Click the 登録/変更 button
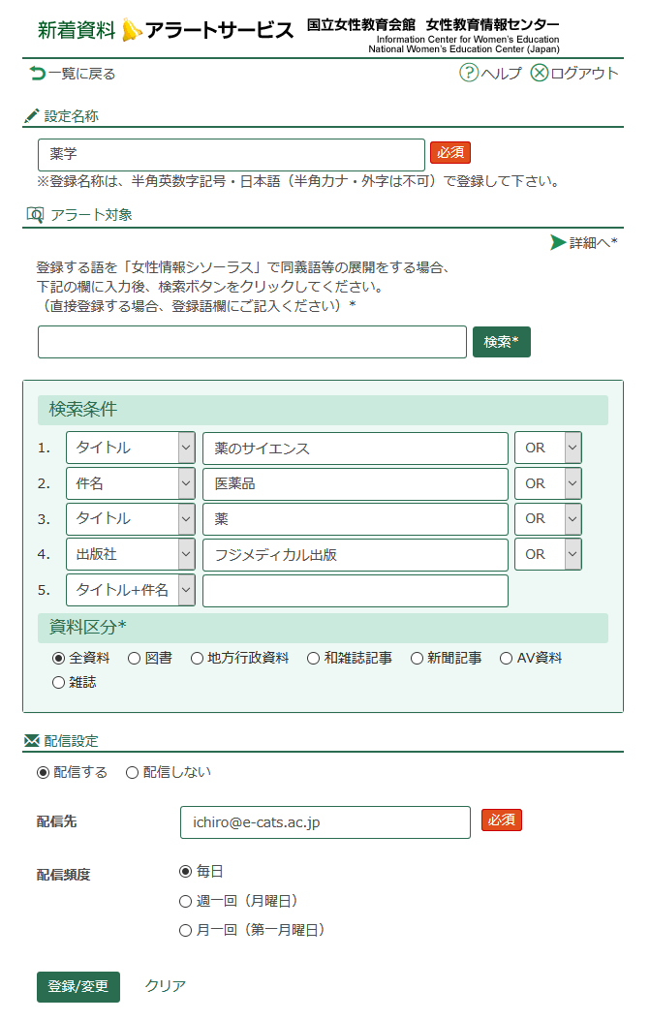Viewport: 650px width, 1021px height. click(x=78, y=986)
